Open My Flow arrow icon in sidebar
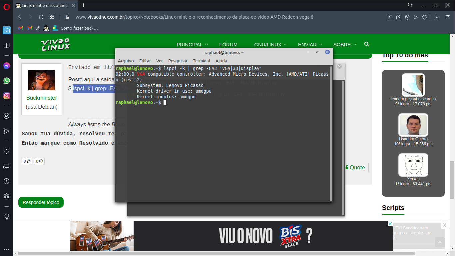Screen dimensions: 455x256 pyautogui.click(x=6, y=131)
